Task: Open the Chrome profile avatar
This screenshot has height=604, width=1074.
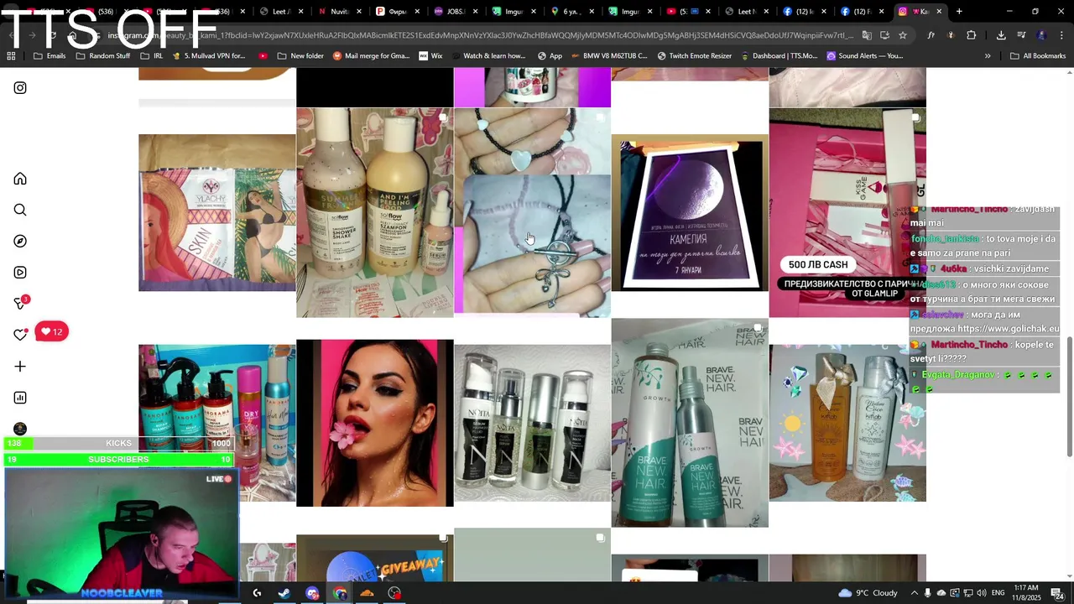Action: point(1041,35)
